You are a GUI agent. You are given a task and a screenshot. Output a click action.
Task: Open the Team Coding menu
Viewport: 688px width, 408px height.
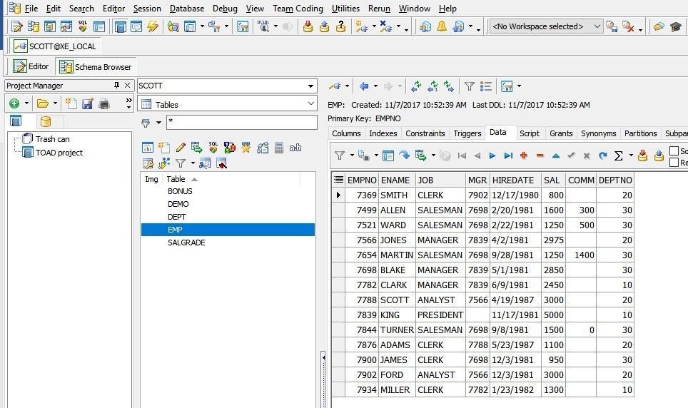[x=298, y=9]
